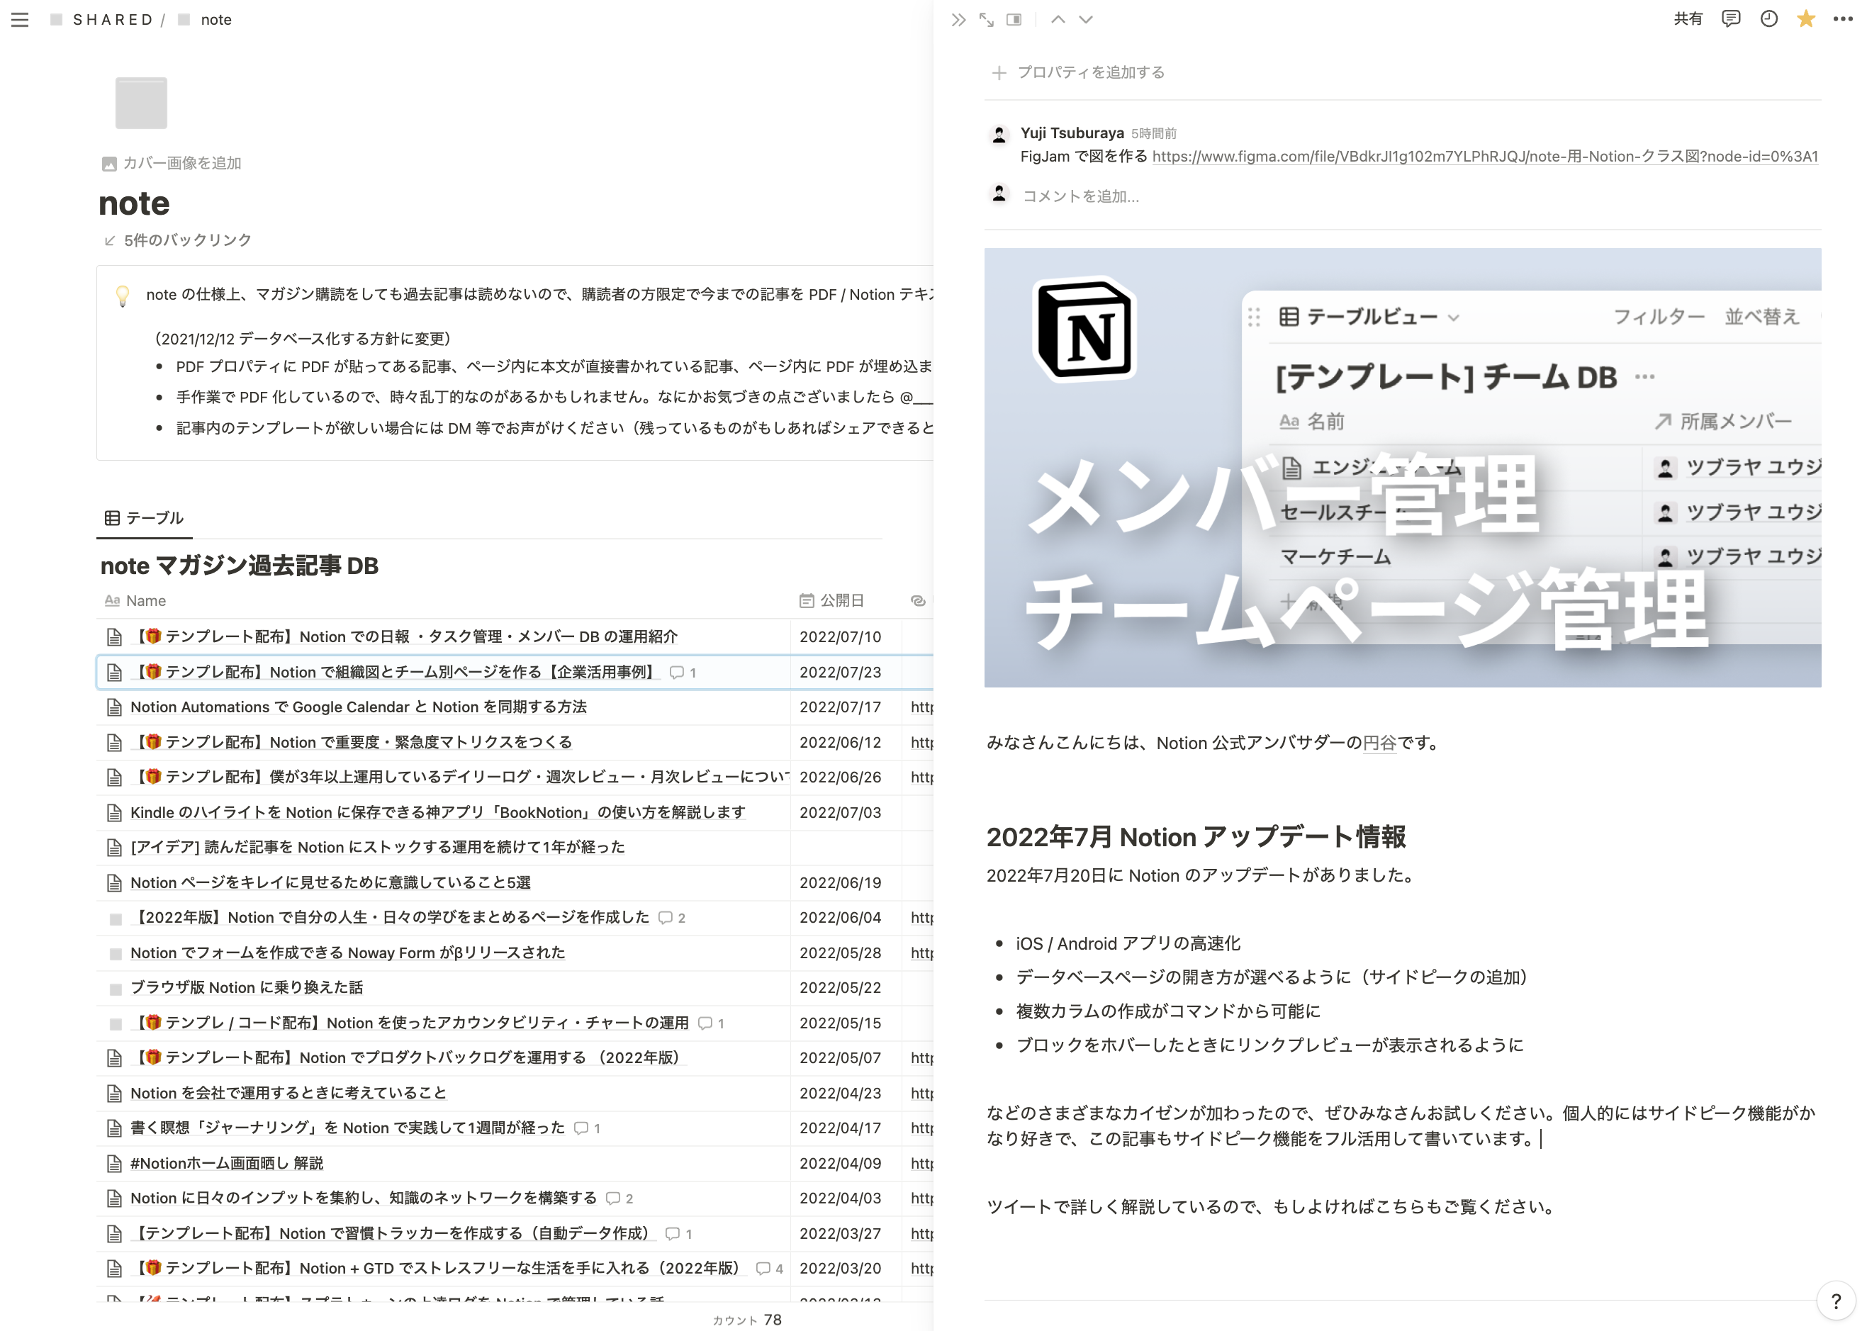Open comment bubble on 習慣トラッカー row
This screenshot has width=1867, height=1331.
coord(678,1233)
